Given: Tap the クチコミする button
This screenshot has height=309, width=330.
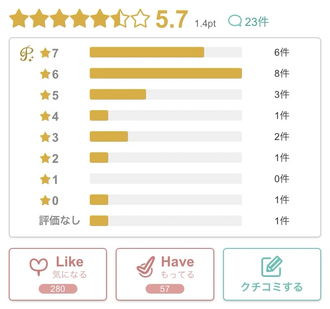Looking at the screenshot, I should tap(272, 274).
